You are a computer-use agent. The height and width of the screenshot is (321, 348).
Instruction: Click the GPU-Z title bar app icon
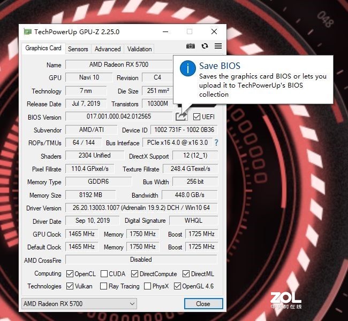pos(27,32)
